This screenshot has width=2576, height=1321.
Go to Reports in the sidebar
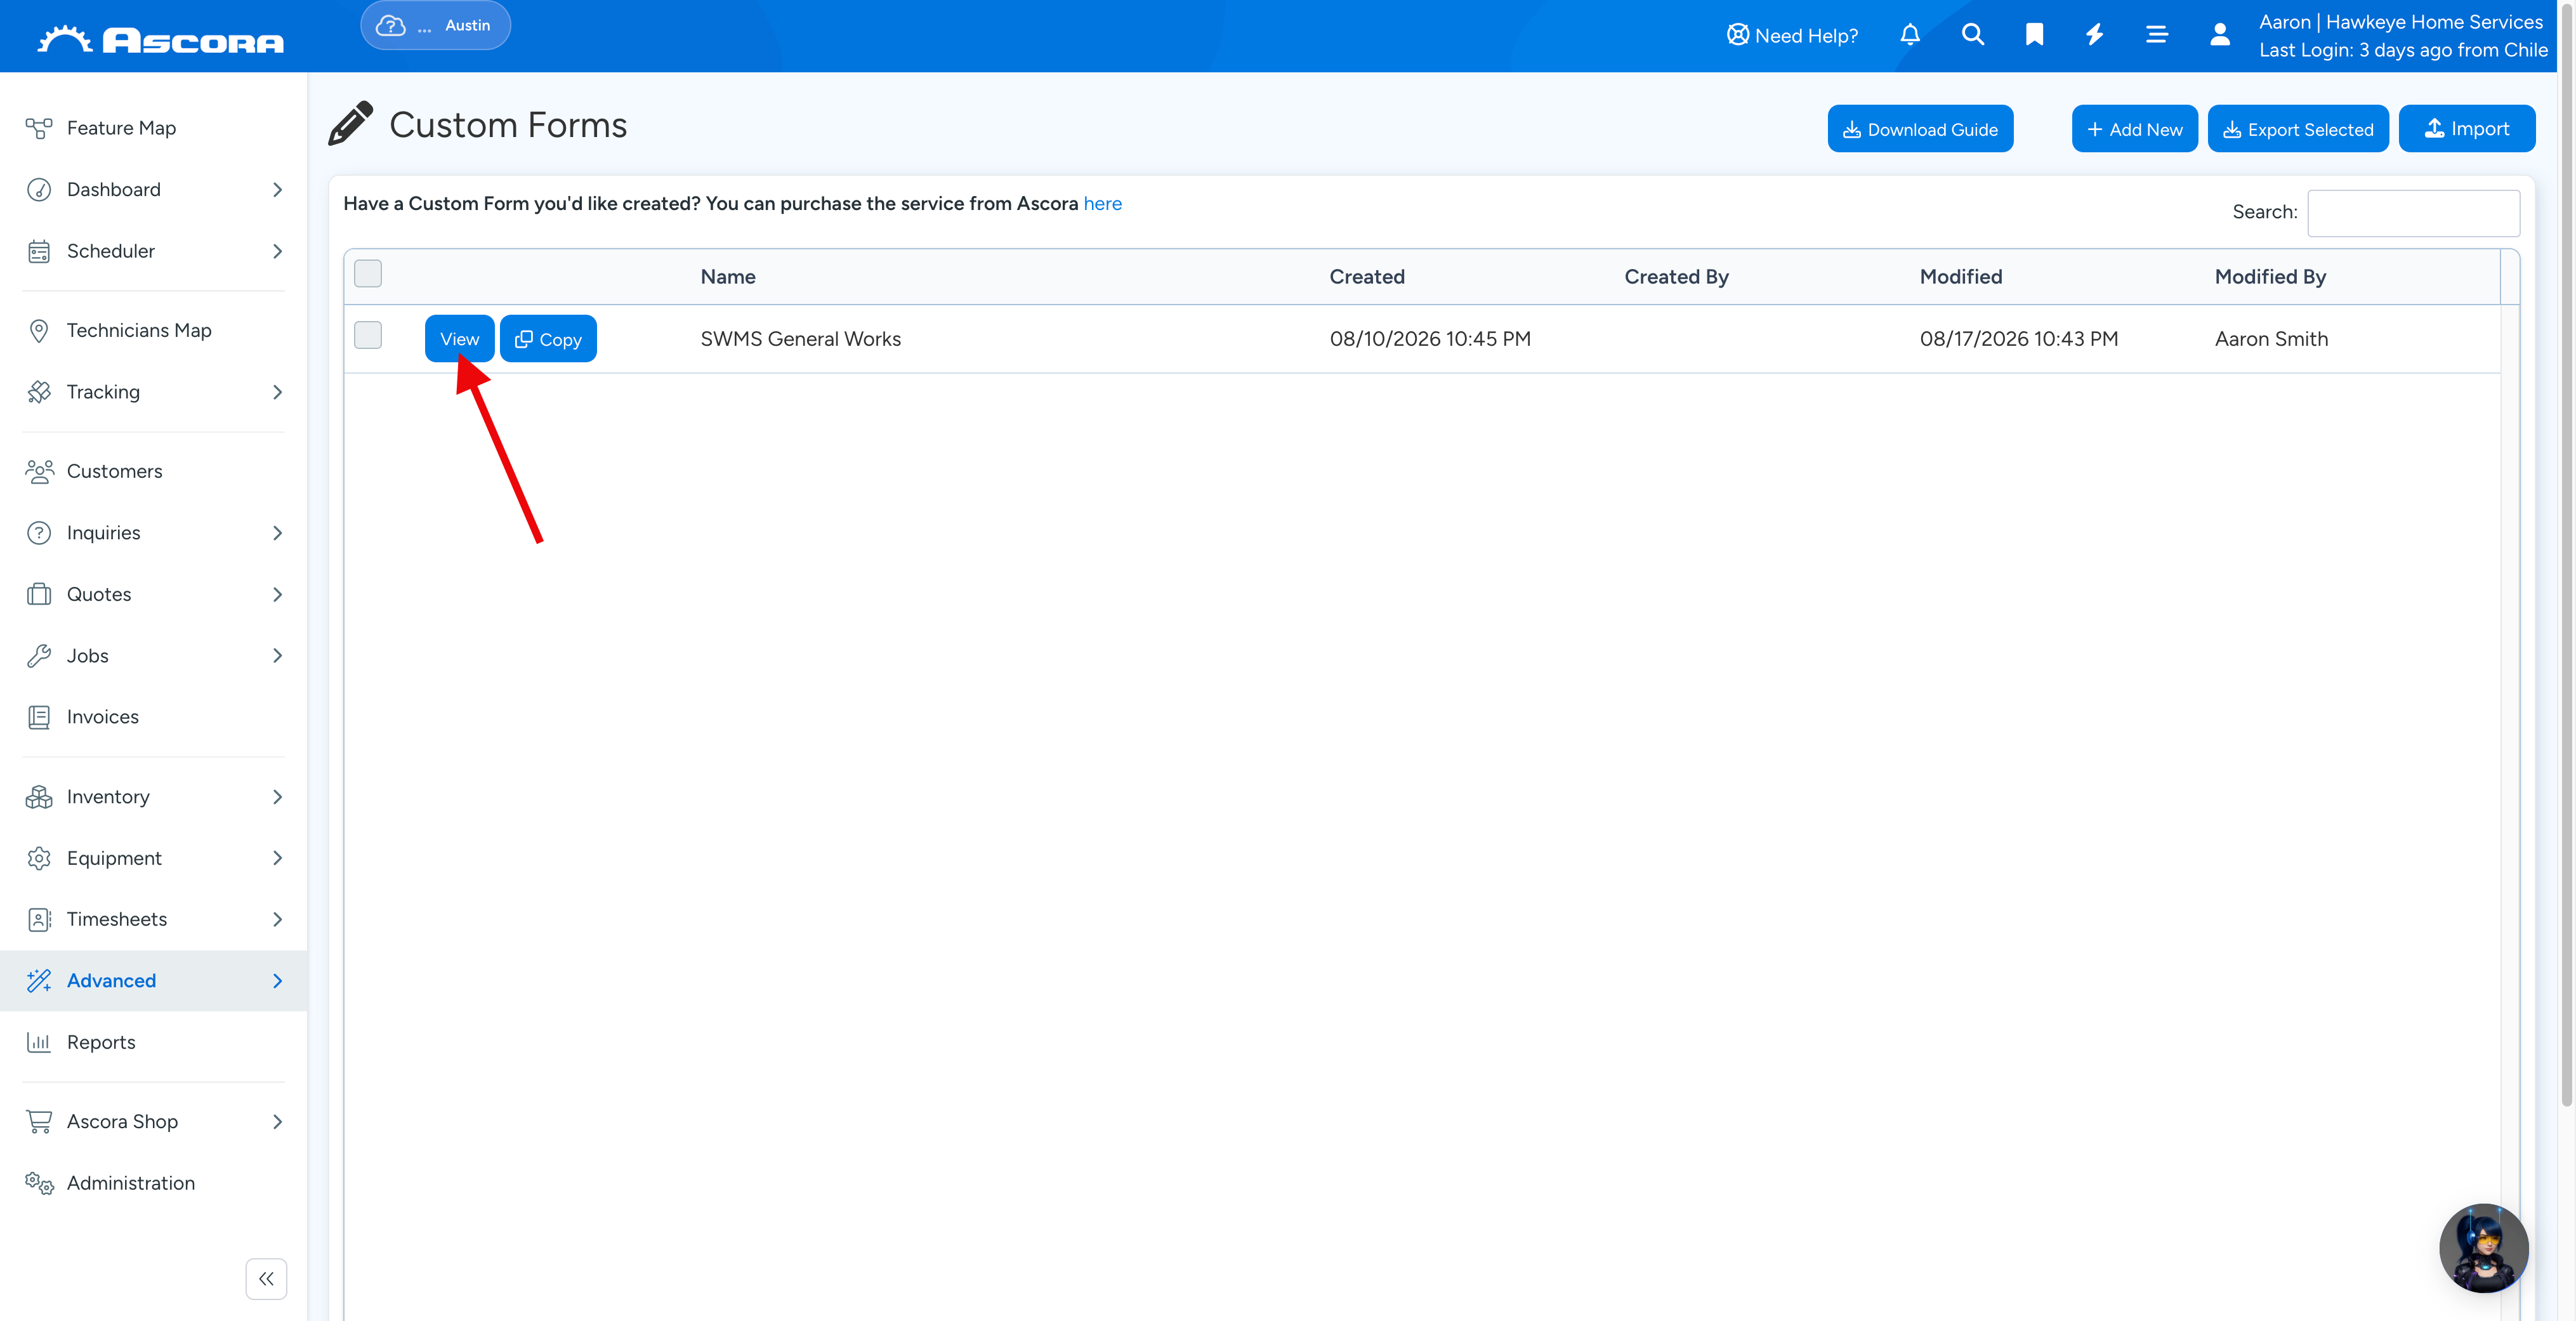coord(101,1042)
